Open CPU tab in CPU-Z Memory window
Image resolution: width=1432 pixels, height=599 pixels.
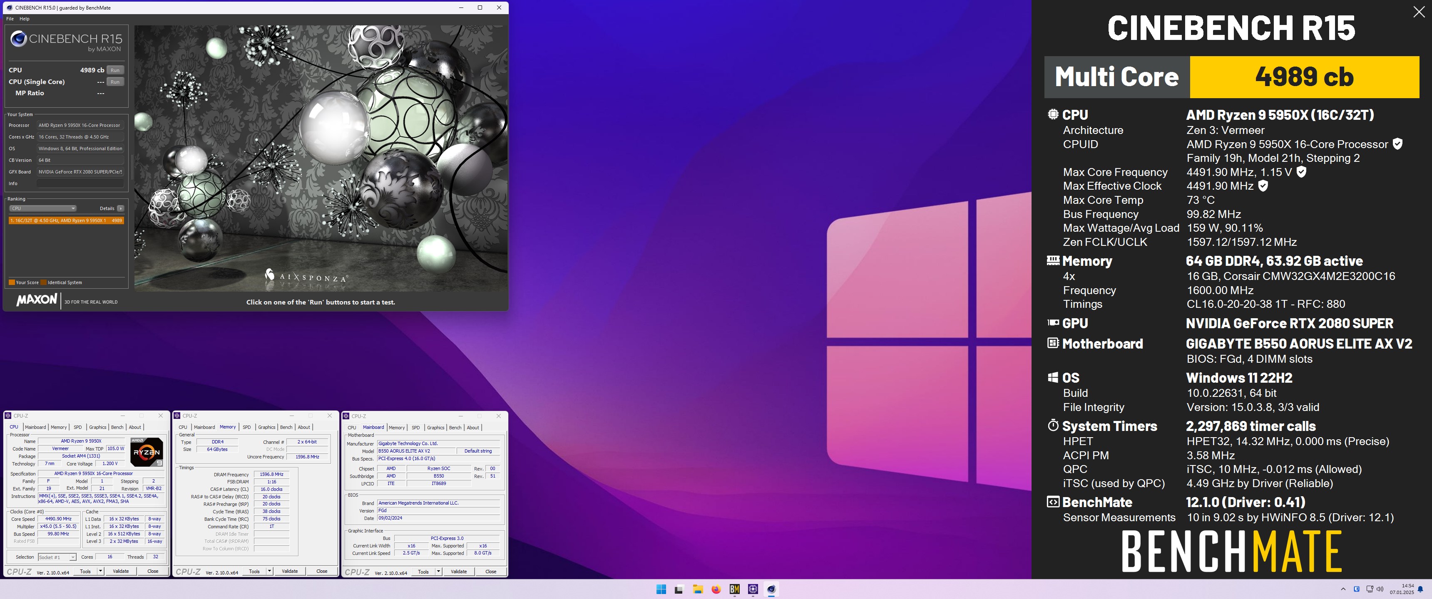(x=183, y=427)
